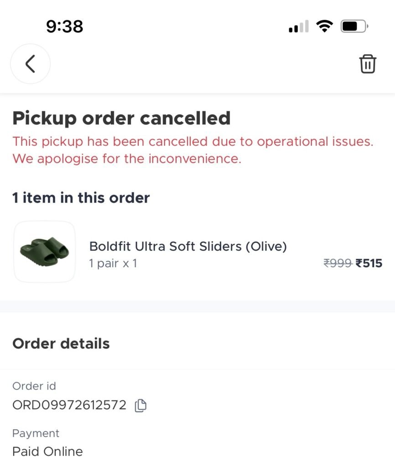Click the trash delete icon
Image resolution: width=395 pixels, height=467 pixels.
[x=368, y=64]
